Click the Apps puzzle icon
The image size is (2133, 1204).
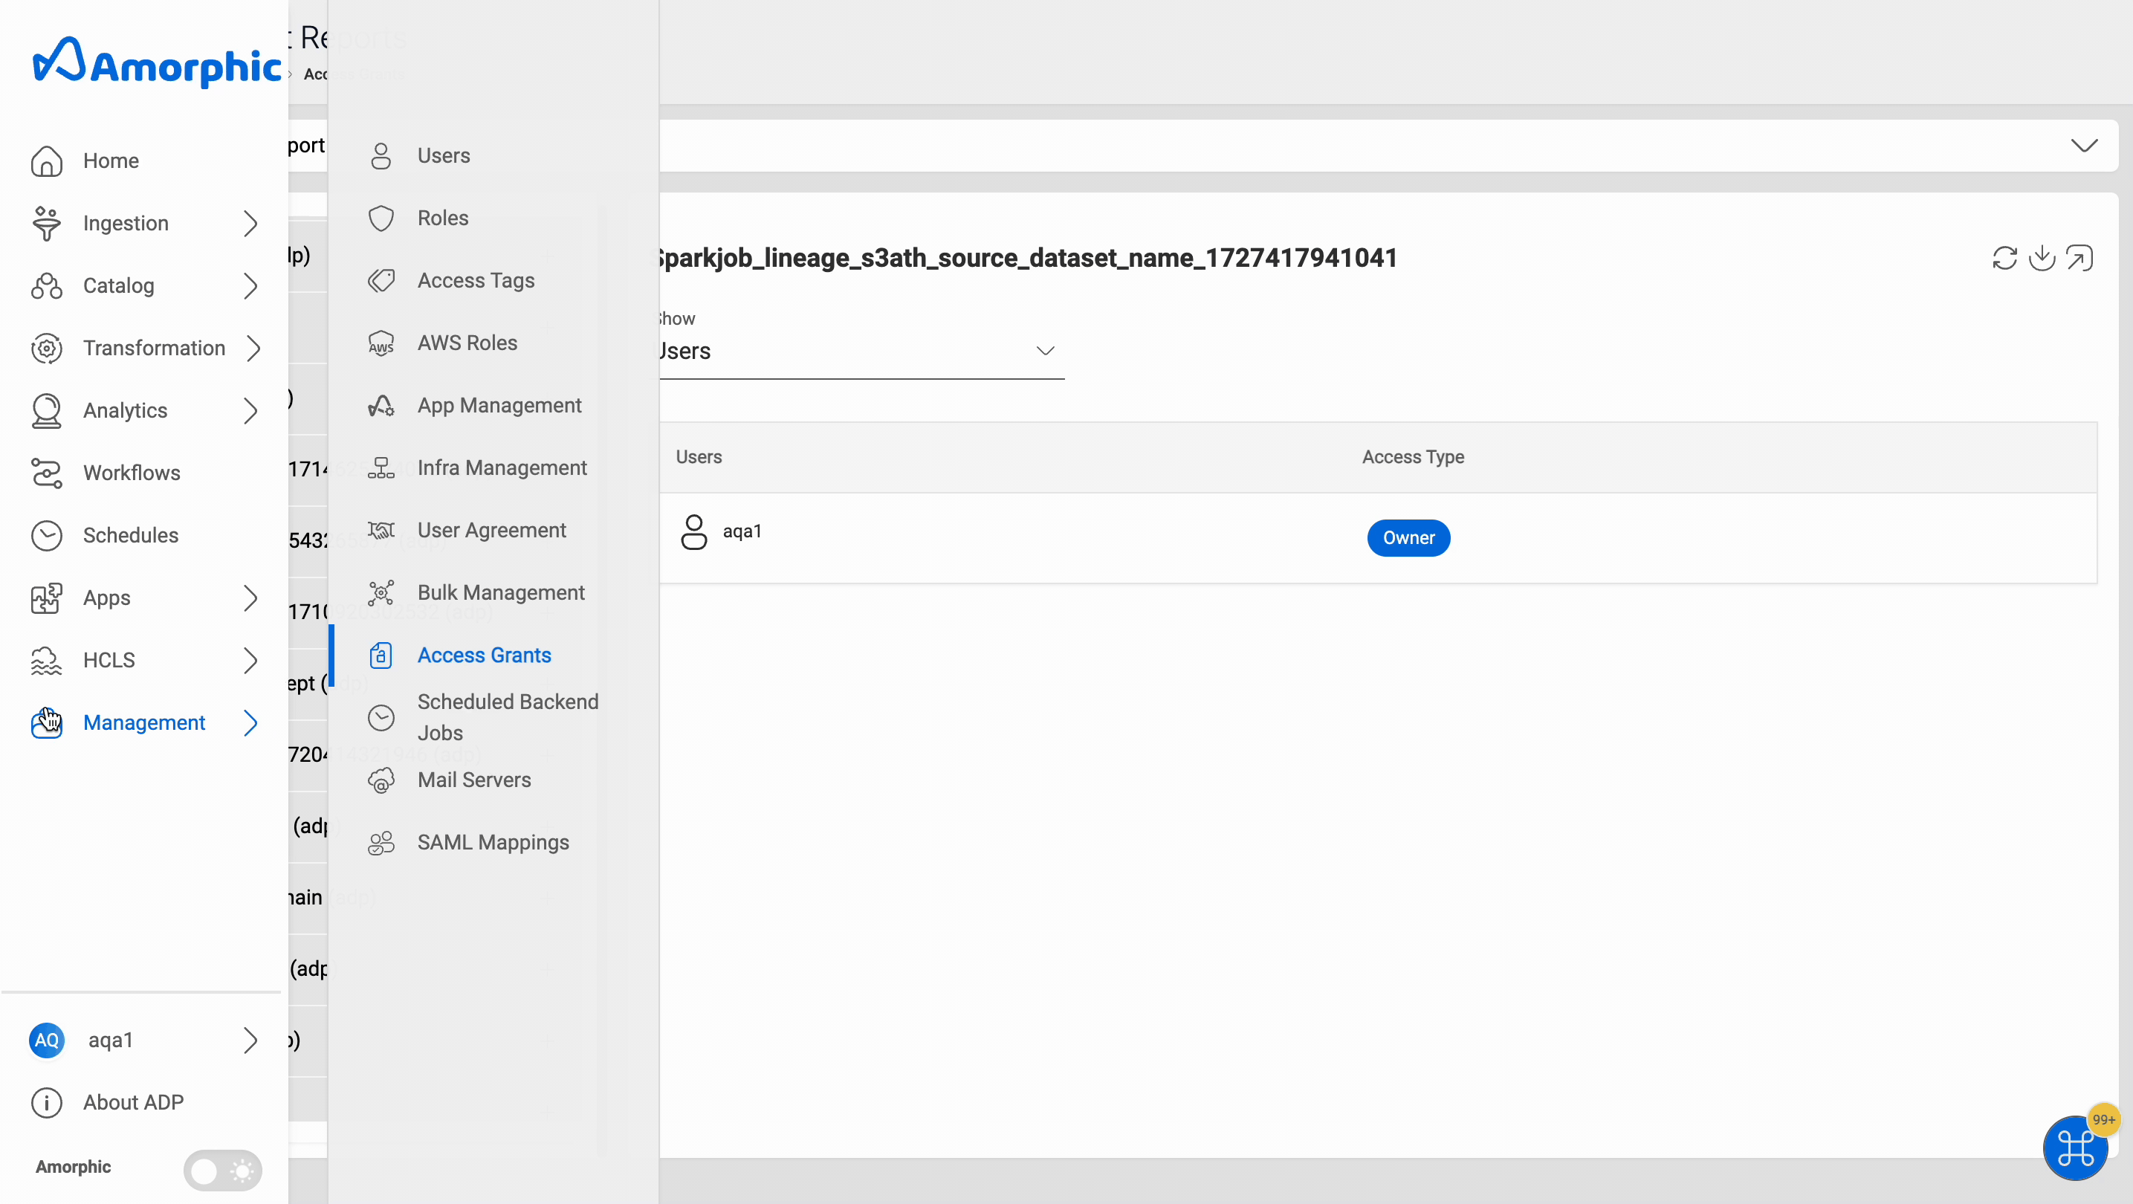tap(46, 598)
